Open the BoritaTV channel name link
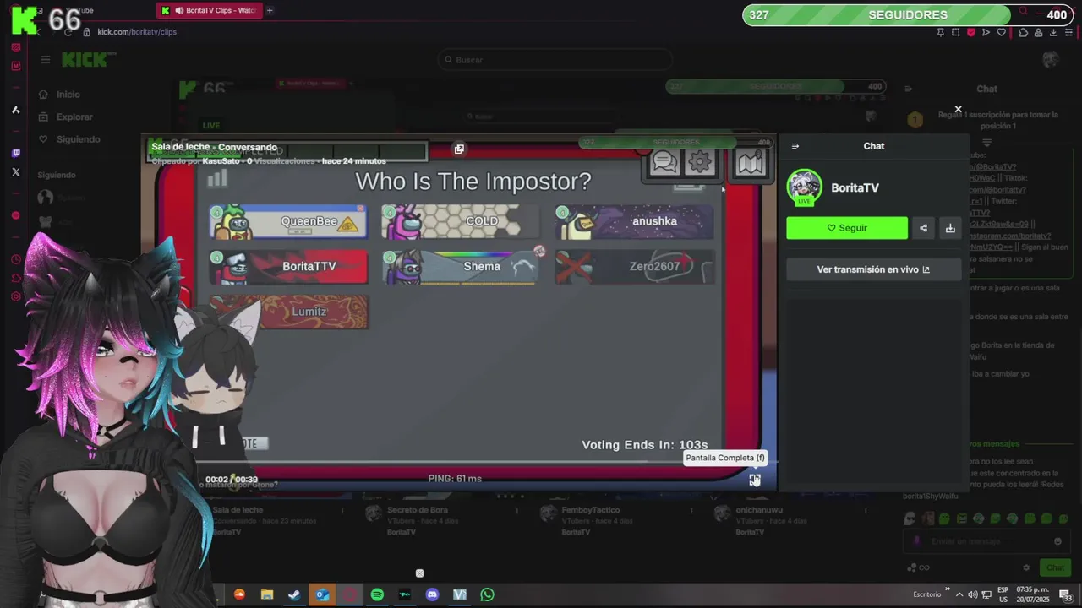1082x608 pixels. click(855, 187)
